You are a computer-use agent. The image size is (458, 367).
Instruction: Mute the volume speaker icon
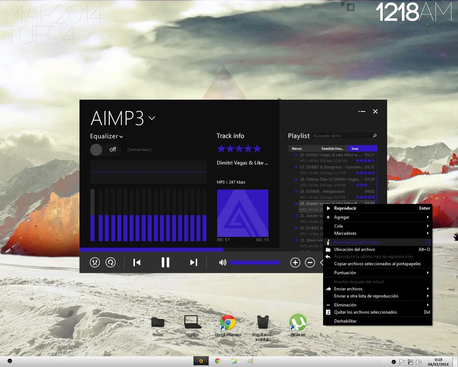tap(223, 263)
